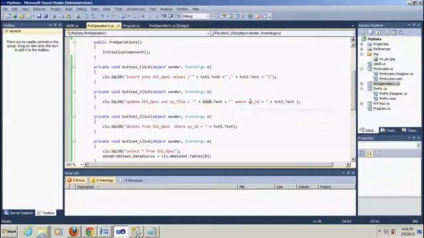Viewport: 424px width, 238px height.
Task: Click the Paste toolbar icon
Action: [x=68, y=17]
